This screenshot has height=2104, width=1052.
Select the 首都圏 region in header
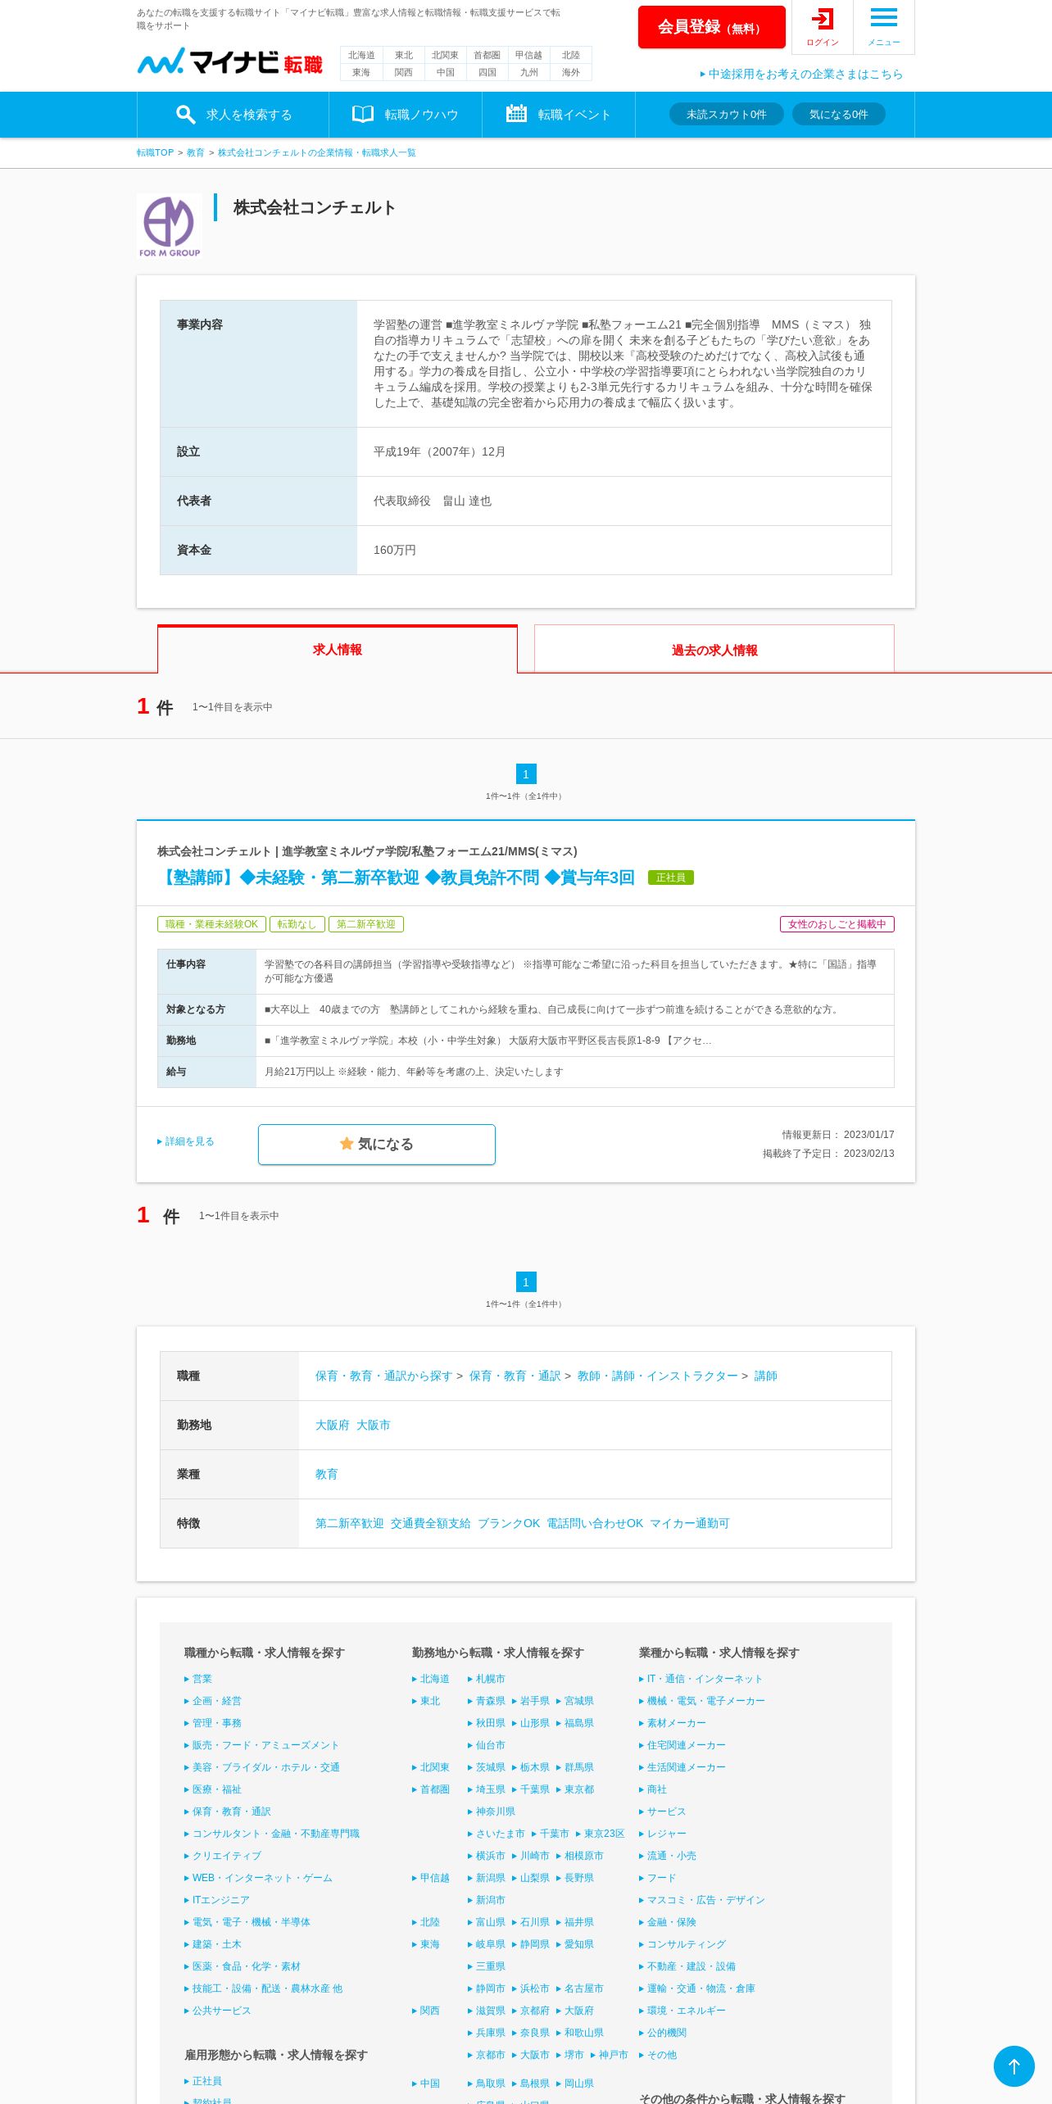487,55
